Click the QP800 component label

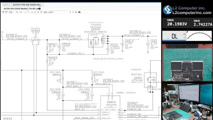(x=96, y=29)
